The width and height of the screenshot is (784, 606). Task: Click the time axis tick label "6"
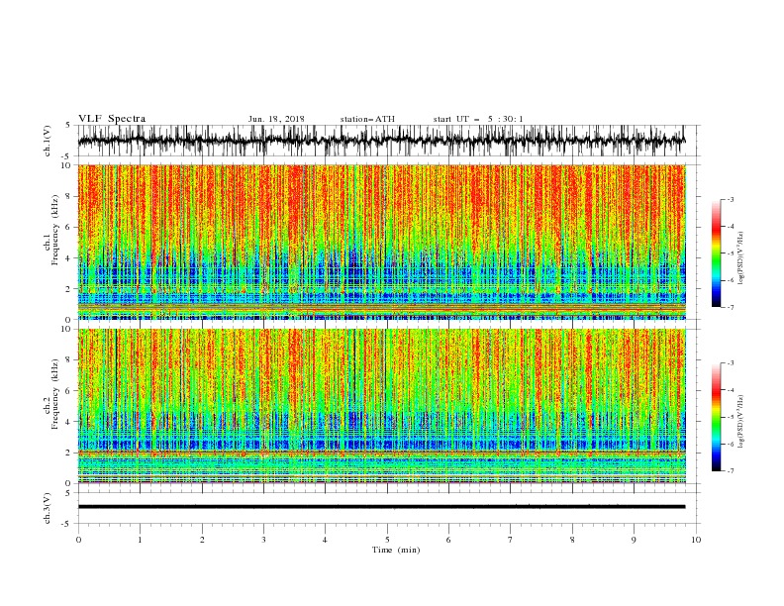click(x=448, y=540)
